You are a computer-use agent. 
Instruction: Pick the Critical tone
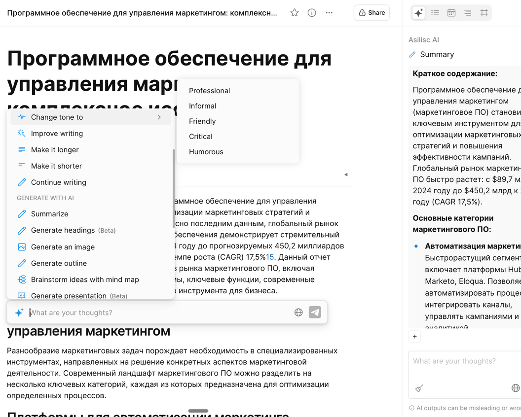[x=238, y=137]
